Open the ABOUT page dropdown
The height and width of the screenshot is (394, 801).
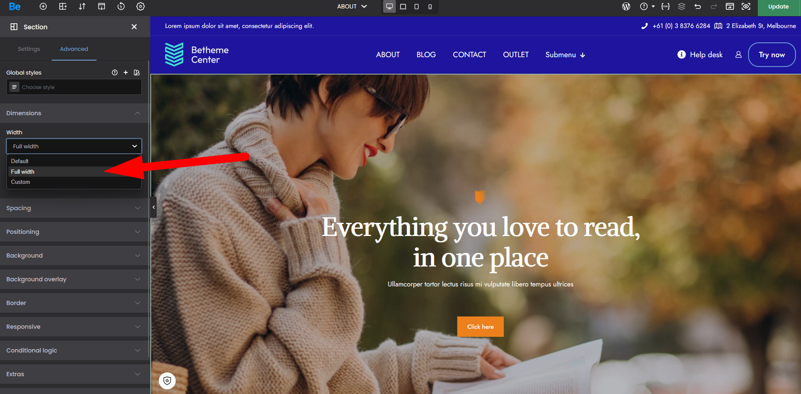point(352,6)
